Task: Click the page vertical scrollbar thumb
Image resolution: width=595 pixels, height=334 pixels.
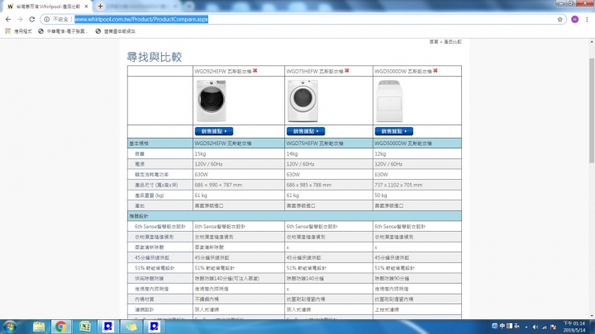Action: (x=592, y=111)
